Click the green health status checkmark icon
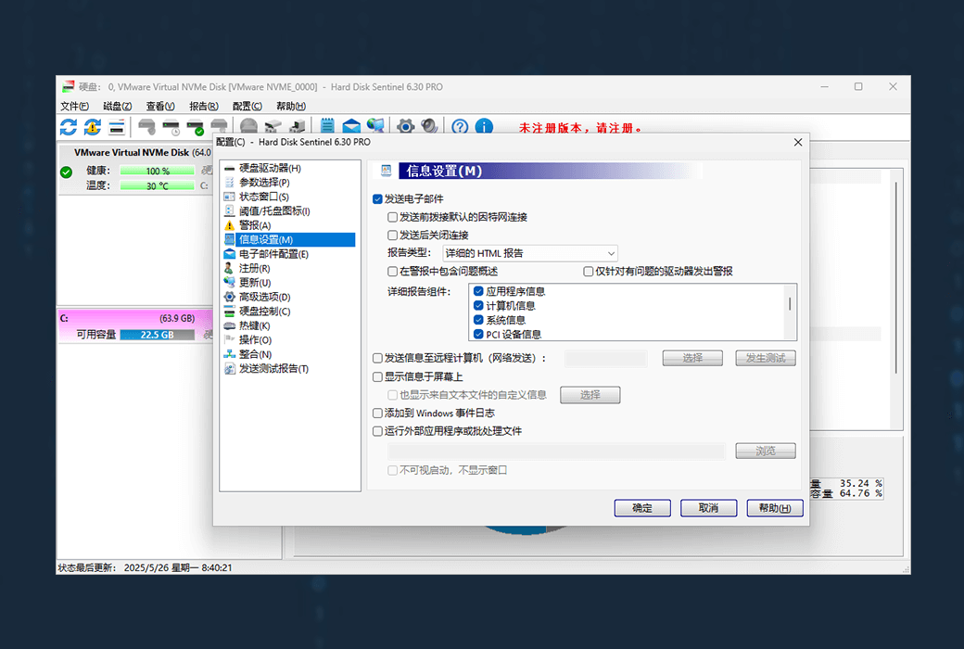The height and width of the screenshot is (649, 964). coord(67,172)
